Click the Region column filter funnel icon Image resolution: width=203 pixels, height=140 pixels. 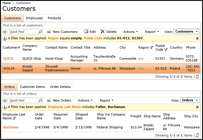[151, 47]
